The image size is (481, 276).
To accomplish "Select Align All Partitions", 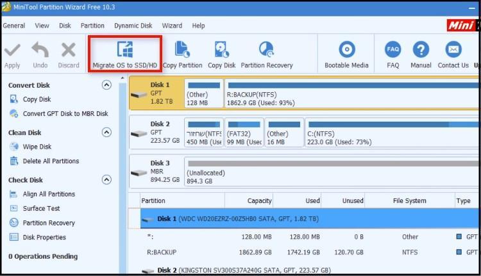I will [49, 194].
